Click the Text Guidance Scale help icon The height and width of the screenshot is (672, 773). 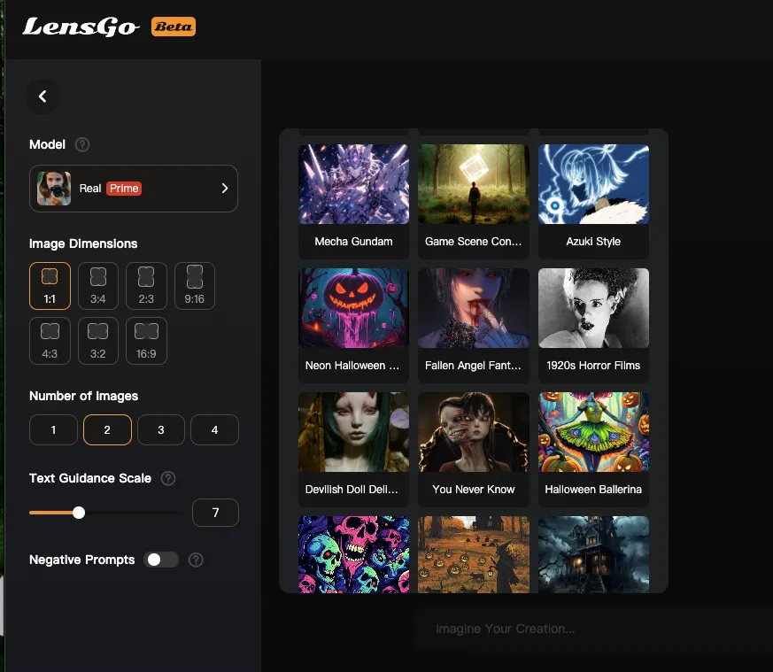[168, 478]
